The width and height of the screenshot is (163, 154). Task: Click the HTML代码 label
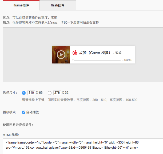11,135
